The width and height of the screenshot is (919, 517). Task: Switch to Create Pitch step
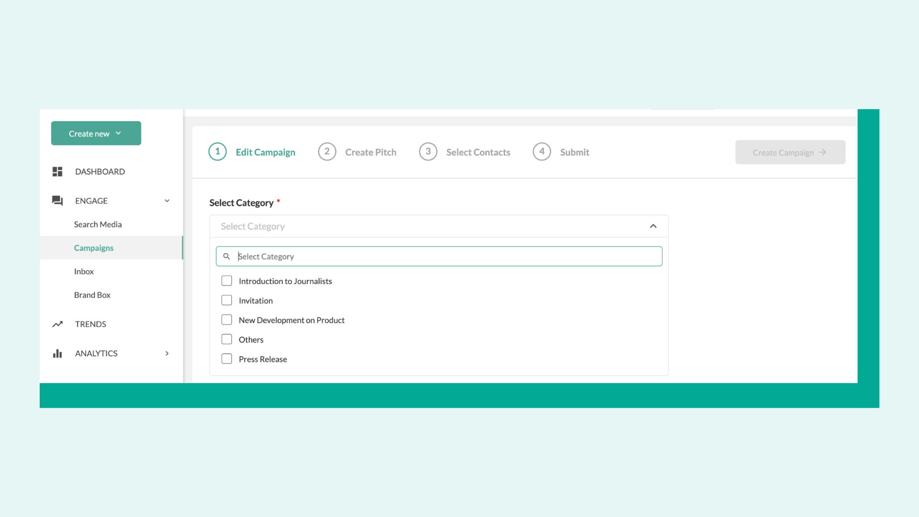pyautogui.click(x=371, y=152)
